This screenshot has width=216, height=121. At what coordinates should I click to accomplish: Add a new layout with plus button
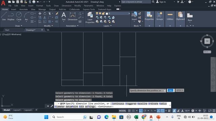(x=36, y=110)
